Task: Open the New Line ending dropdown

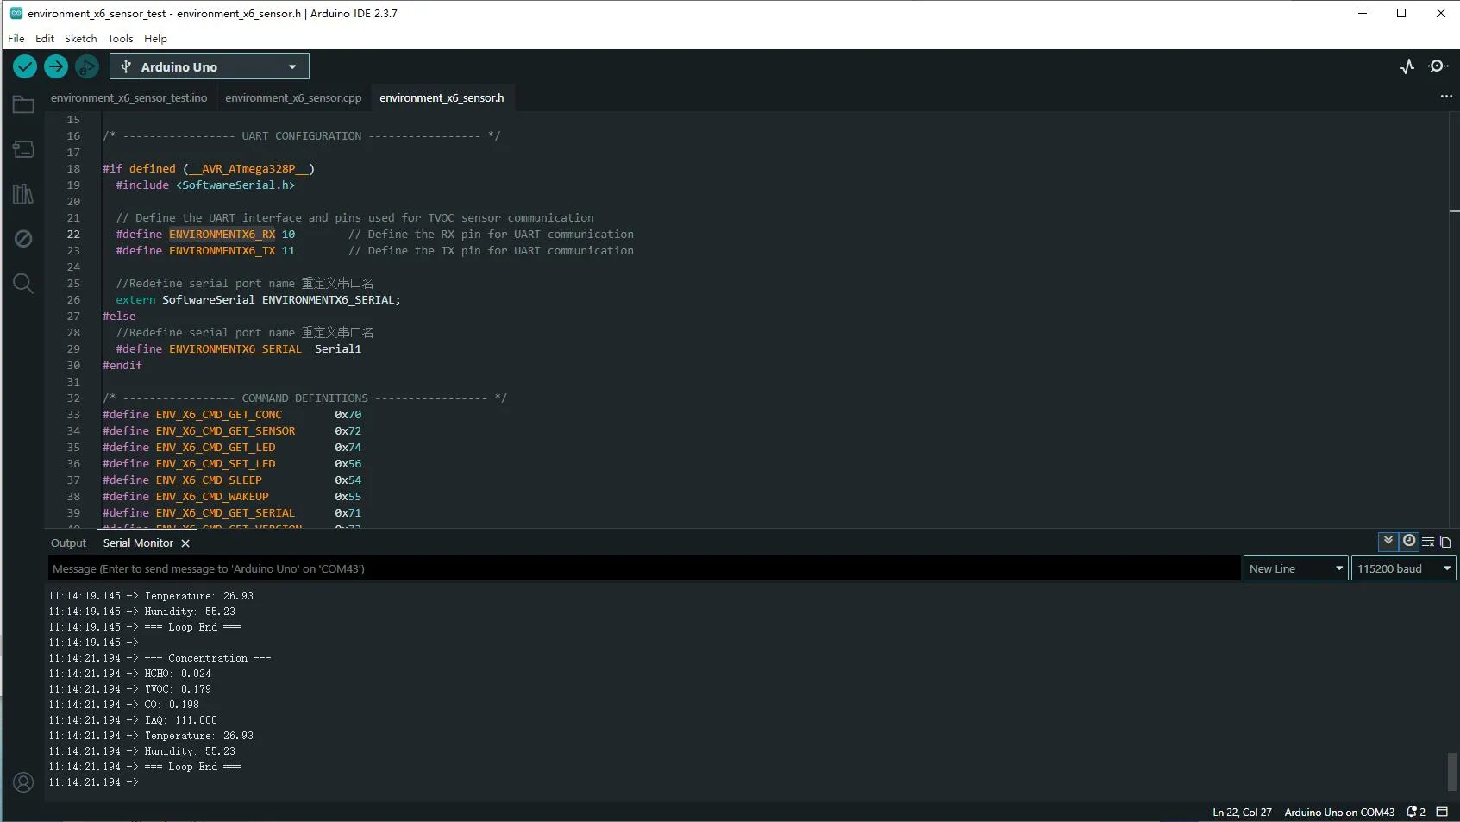Action: tap(1295, 568)
